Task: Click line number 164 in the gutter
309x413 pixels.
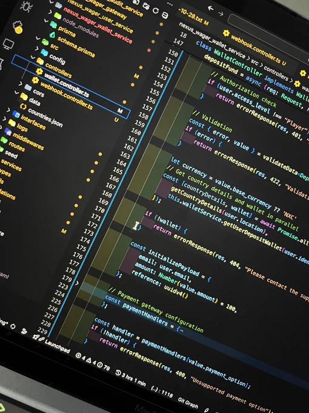Action: (121, 163)
